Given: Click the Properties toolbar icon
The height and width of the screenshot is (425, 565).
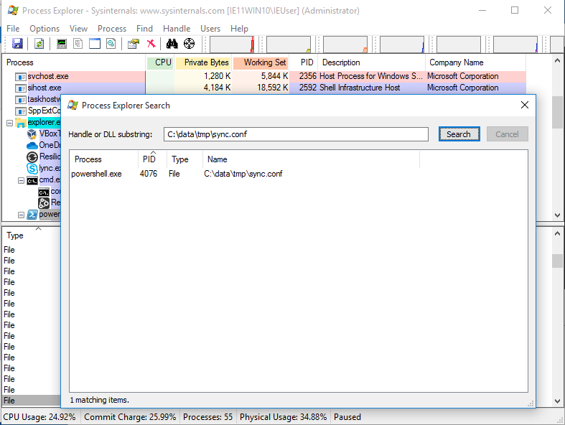Looking at the screenshot, I should tap(133, 44).
